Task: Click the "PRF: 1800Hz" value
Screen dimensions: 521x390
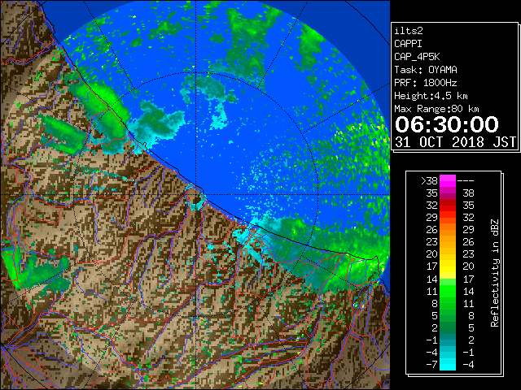Action: (x=426, y=83)
